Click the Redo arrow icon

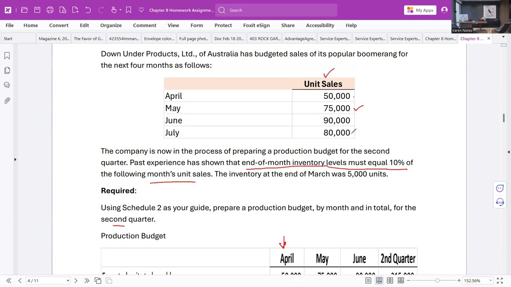pyautogui.click(x=101, y=10)
